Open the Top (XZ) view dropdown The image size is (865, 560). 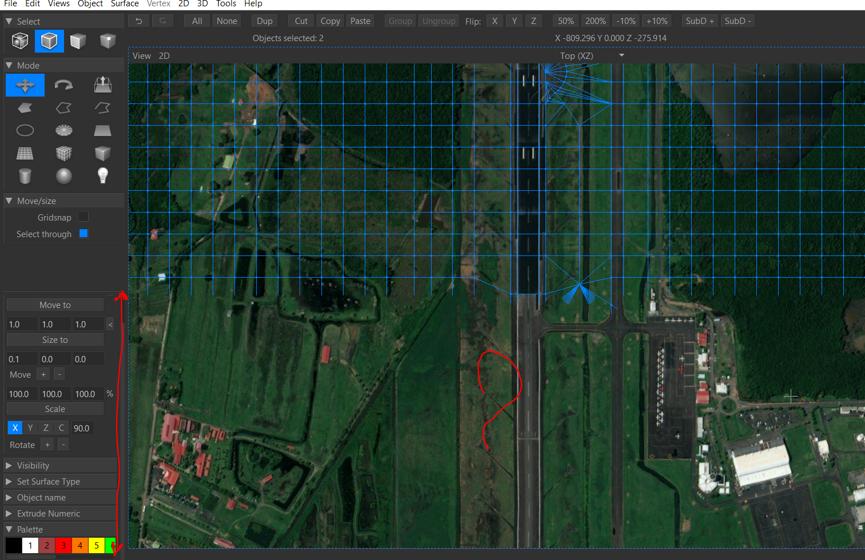click(x=621, y=55)
